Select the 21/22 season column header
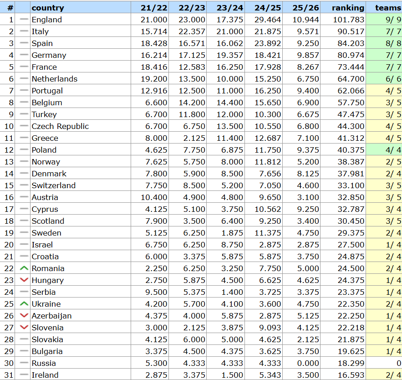Viewport: 402px width, 380px height. (154, 8)
